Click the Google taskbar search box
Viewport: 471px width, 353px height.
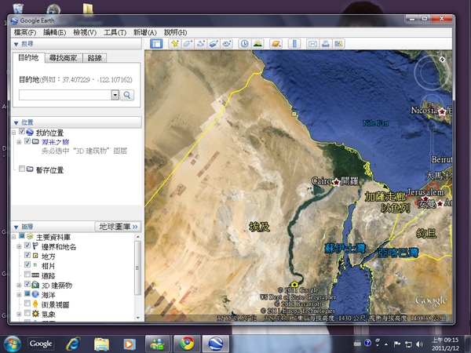tap(41, 344)
